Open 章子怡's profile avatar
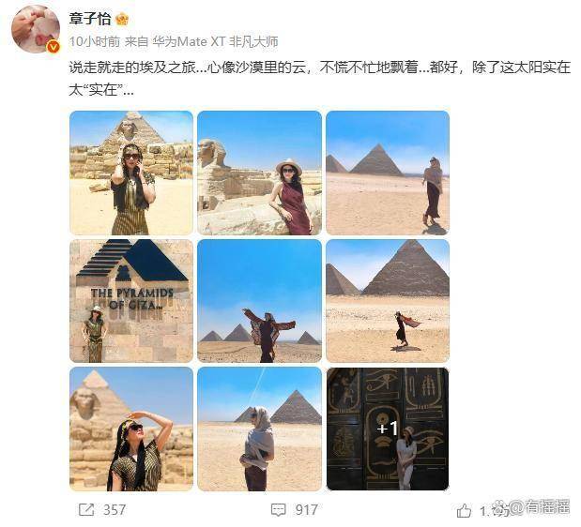The image size is (581, 527). point(36,29)
